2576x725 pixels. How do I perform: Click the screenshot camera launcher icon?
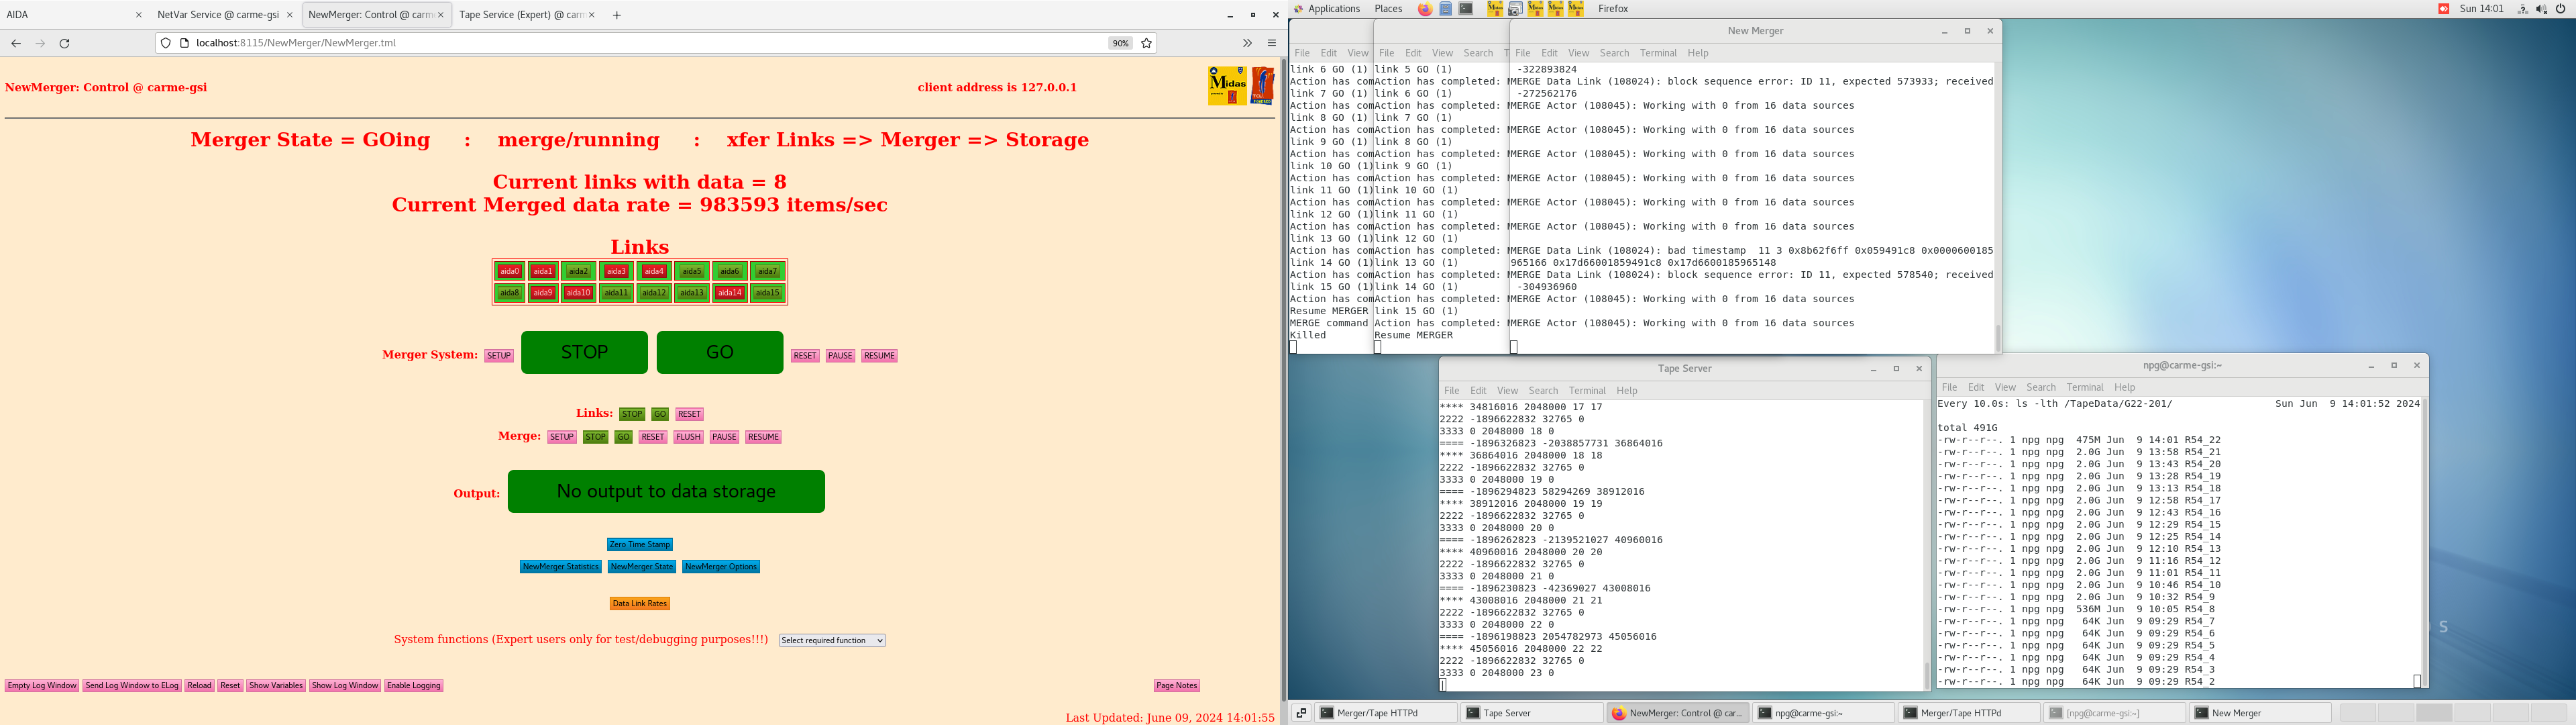[x=1515, y=9]
